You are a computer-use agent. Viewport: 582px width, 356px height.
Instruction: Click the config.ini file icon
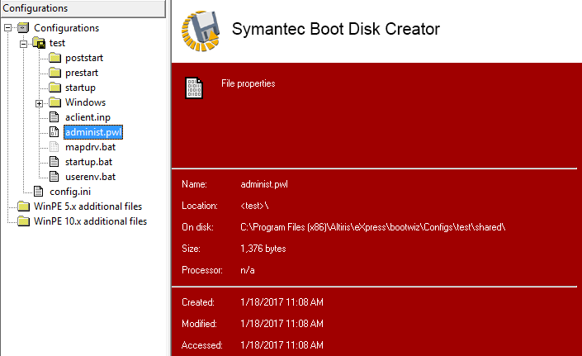click(39, 192)
